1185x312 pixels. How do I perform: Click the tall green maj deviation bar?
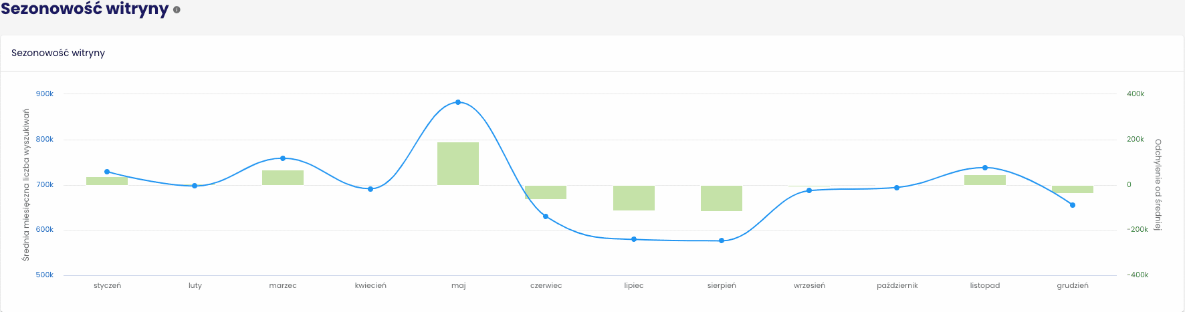(x=458, y=164)
